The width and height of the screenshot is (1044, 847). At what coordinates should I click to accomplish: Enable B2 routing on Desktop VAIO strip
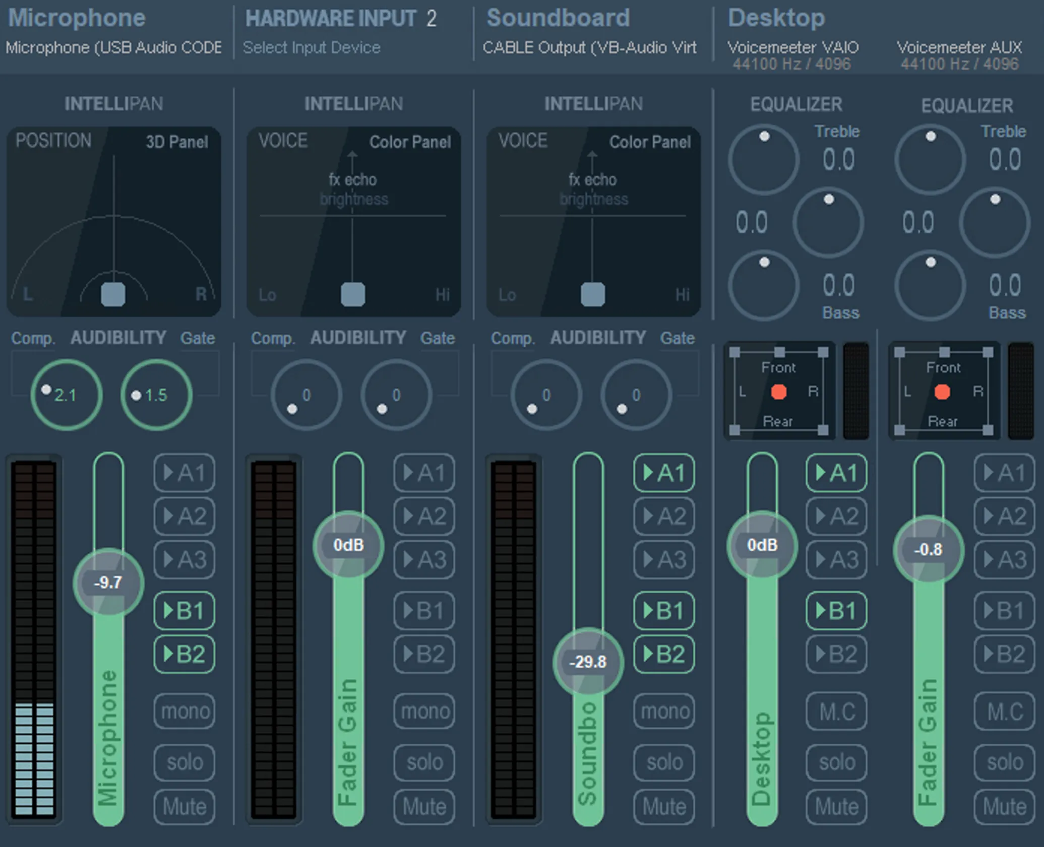point(837,654)
